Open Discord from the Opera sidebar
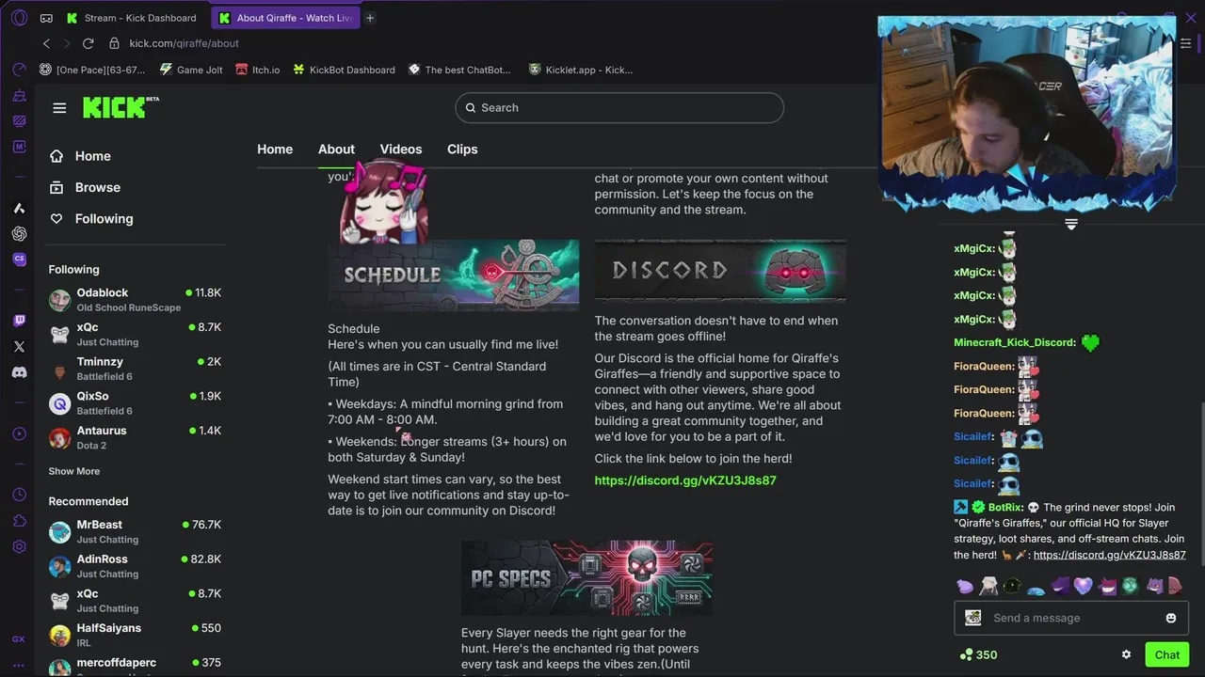 [19, 372]
